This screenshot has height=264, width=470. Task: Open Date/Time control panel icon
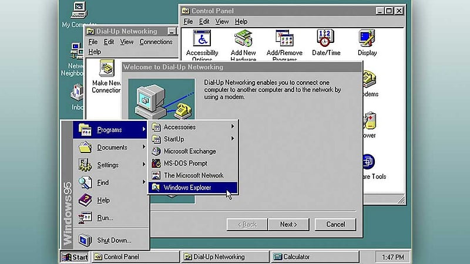point(325,38)
